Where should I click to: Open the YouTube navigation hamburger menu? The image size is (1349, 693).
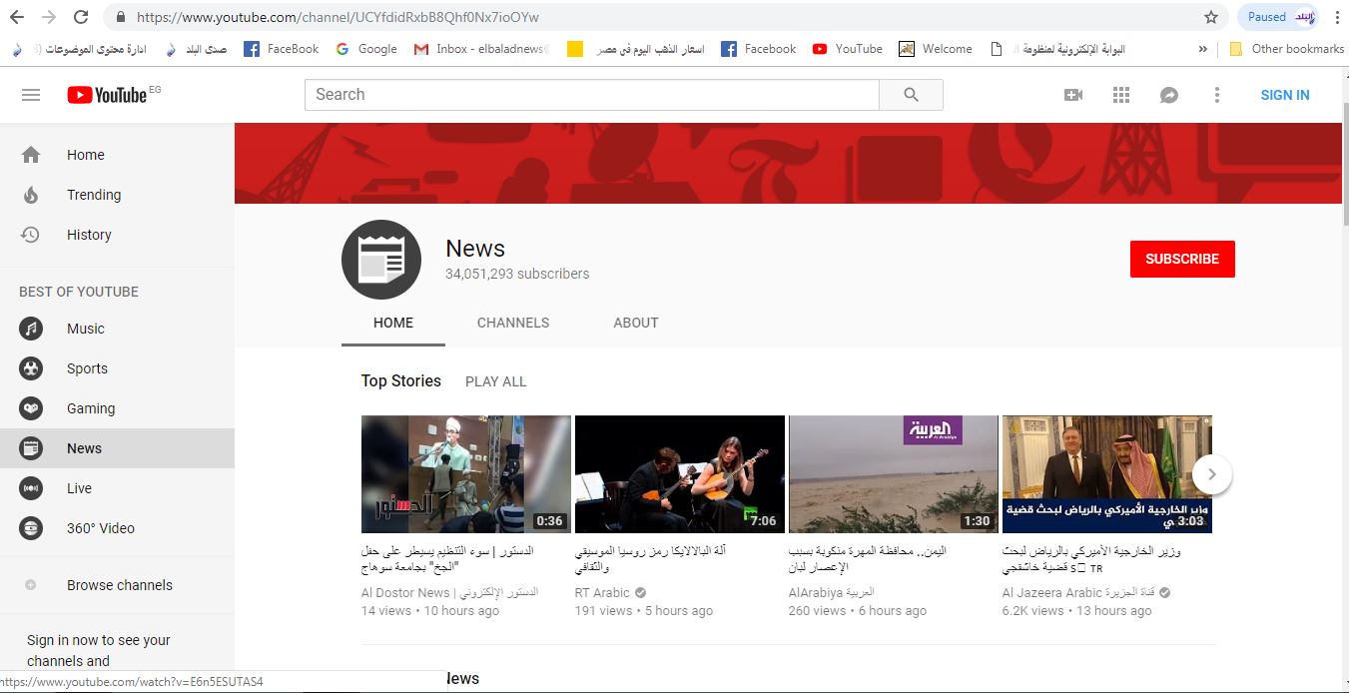[31, 94]
